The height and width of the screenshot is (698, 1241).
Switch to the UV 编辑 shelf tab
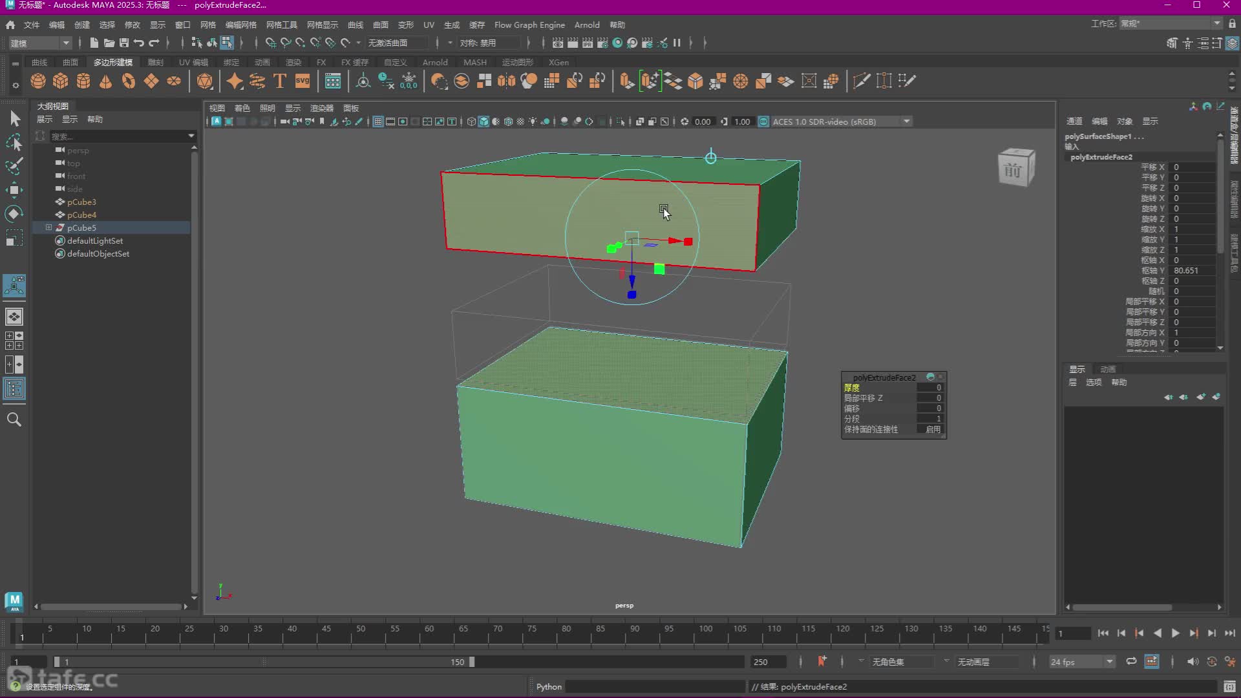tap(193, 62)
